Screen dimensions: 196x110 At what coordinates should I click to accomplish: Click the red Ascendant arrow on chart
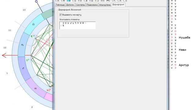10,55
